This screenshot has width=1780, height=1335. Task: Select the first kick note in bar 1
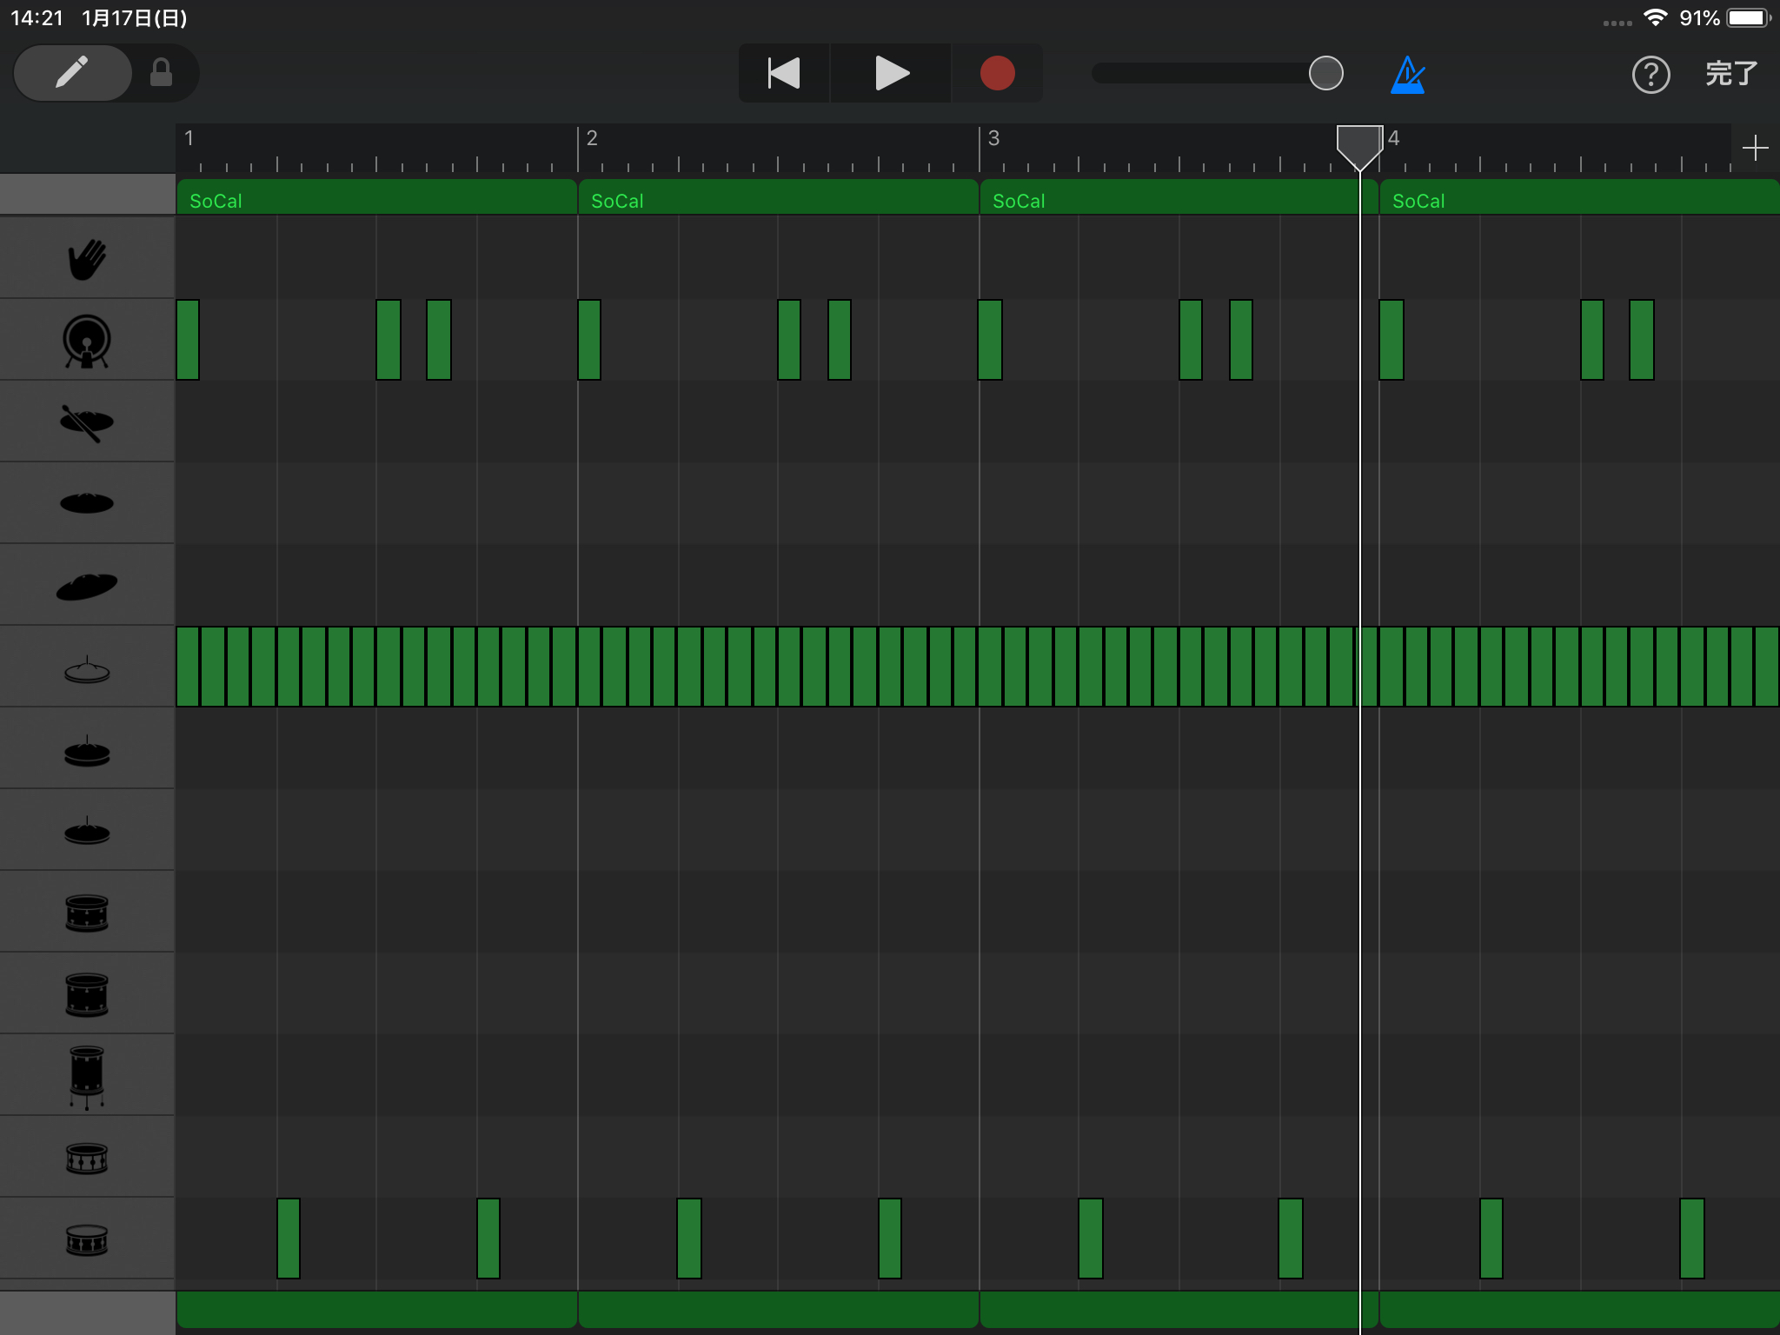[x=188, y=340]
